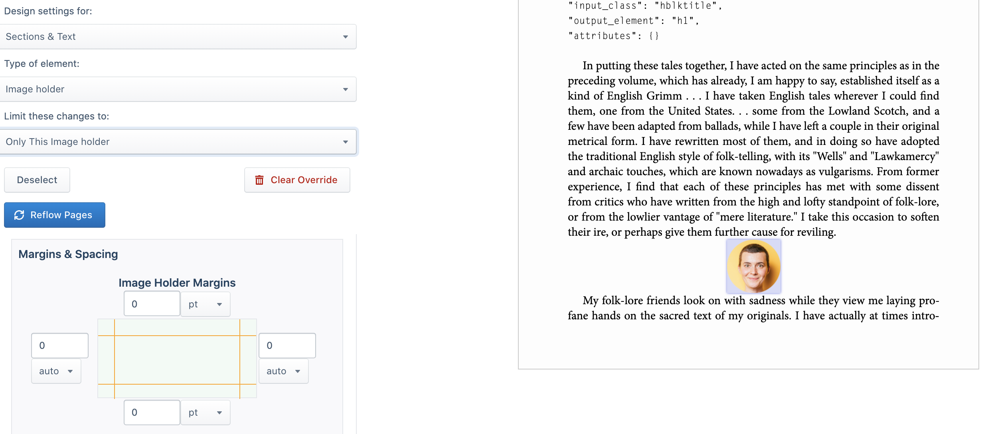Expand the Only This Image holder dropdown
The height and width of the screenshot is (434, 988).
pos(178,142)
